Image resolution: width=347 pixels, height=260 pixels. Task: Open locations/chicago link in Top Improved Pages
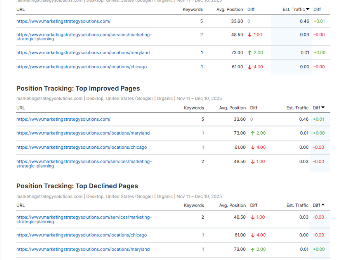(82, 147)
